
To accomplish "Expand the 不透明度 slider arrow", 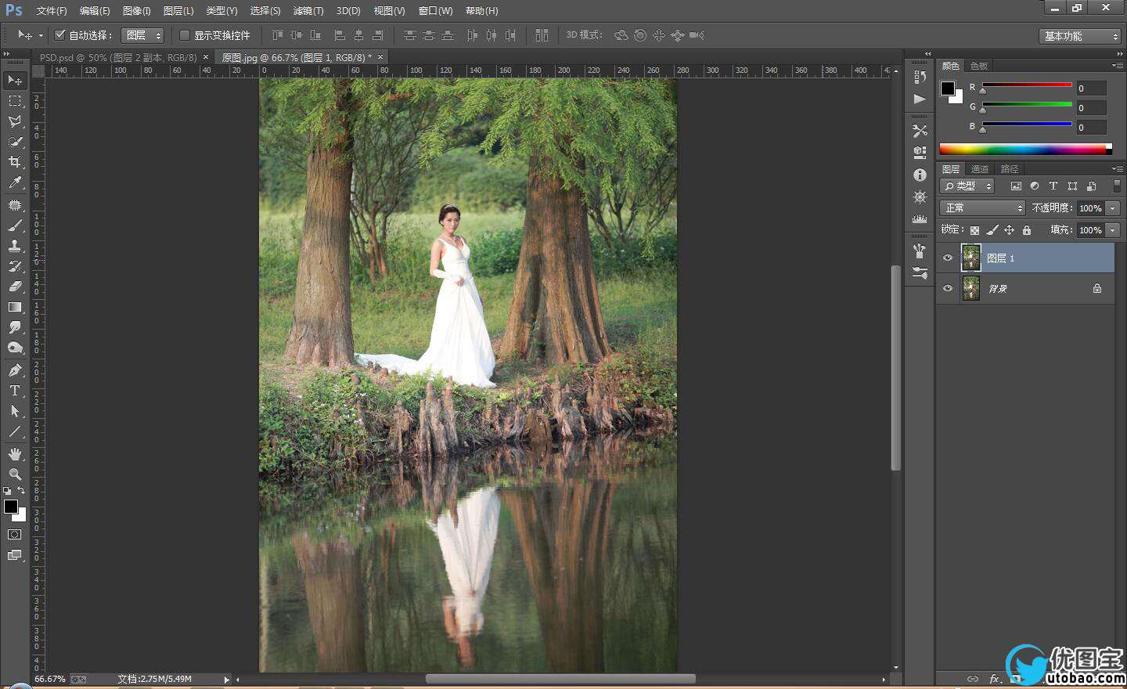I will tap(1113, 208).
